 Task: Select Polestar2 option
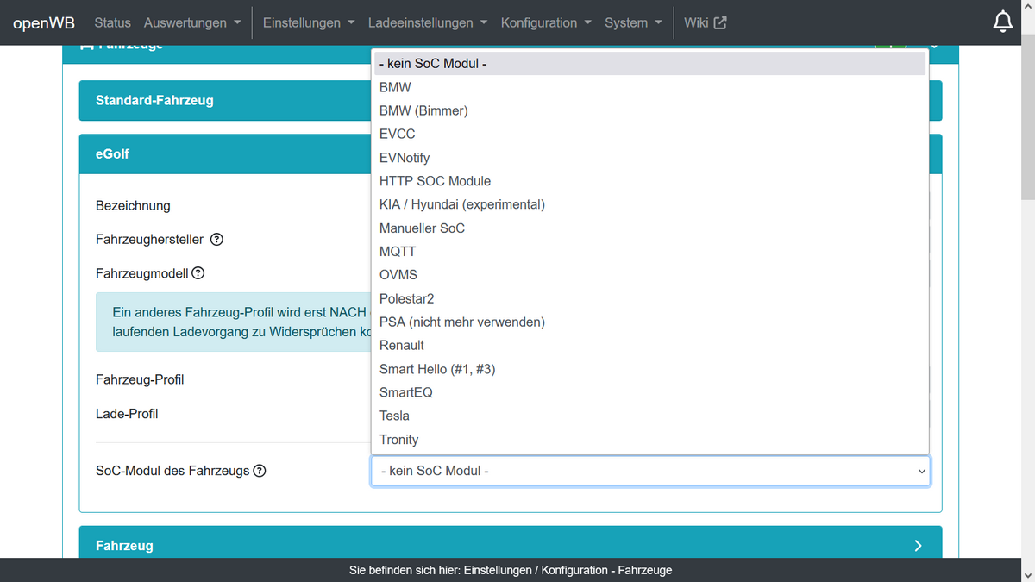(649, 298)
